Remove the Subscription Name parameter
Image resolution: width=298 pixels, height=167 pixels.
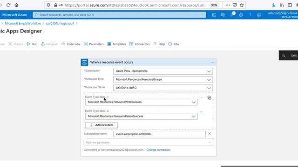[210, 134]
